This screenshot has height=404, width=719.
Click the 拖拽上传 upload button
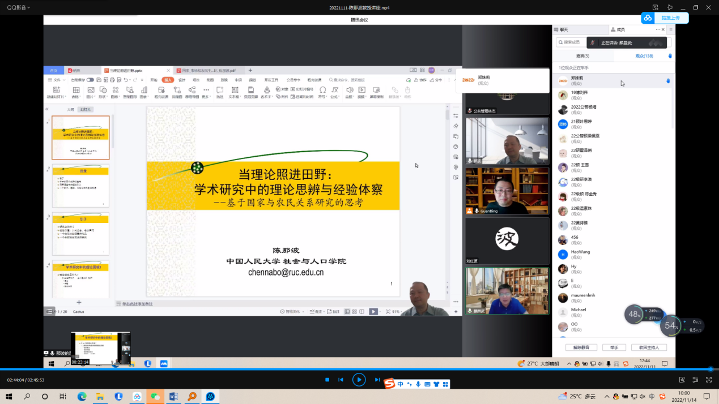click(665, 18)
